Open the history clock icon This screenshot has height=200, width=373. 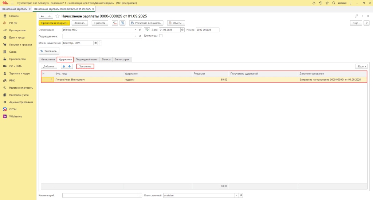point(320,3)
